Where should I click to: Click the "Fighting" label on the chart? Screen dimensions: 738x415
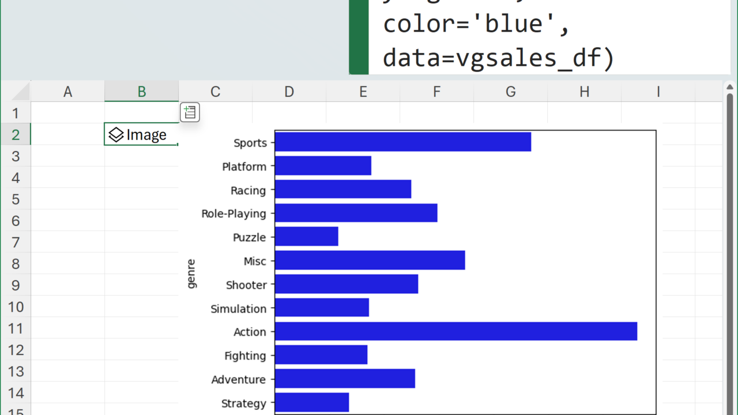(x=246, y=356)
